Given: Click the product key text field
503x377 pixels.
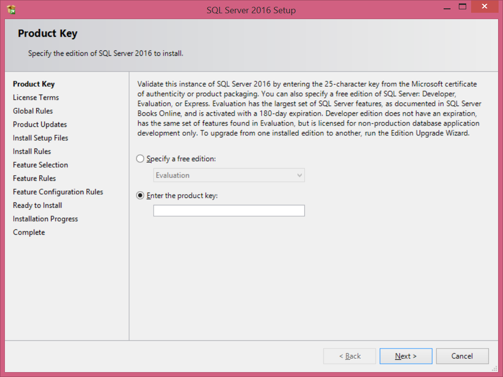Looking at the screenshot, I should pos(229,211).
